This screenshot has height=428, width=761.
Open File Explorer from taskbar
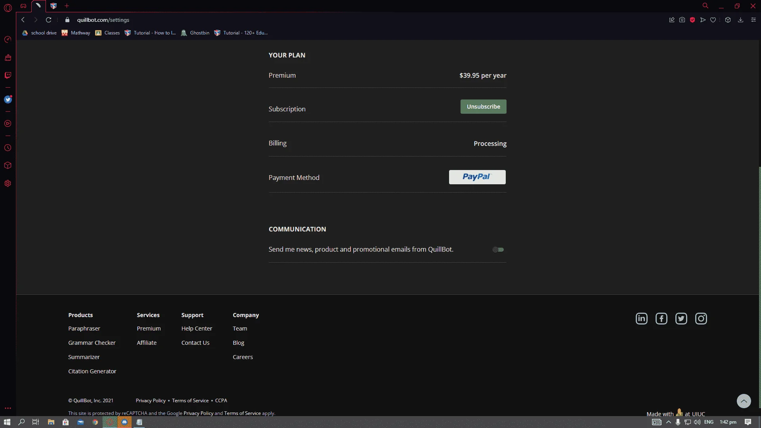coord(51,422)
